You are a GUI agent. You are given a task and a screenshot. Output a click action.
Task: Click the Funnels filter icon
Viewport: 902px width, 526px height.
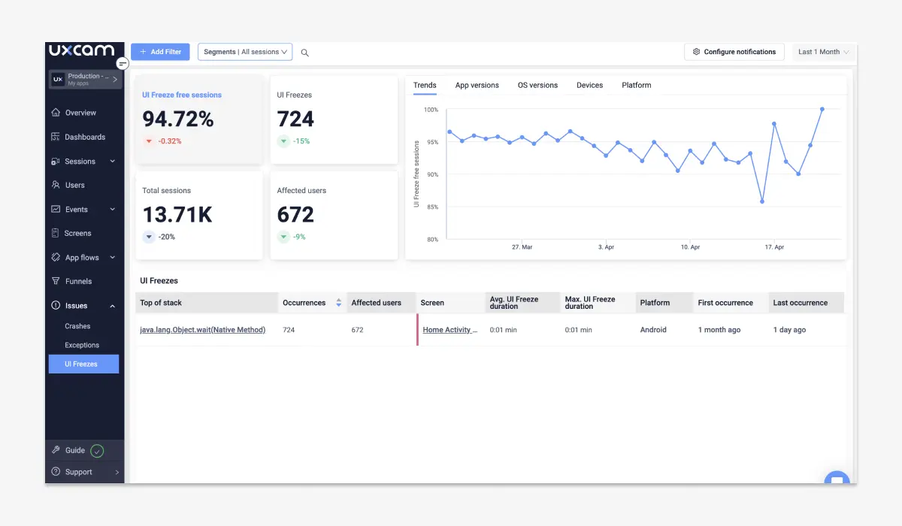(x=56, y=281)
